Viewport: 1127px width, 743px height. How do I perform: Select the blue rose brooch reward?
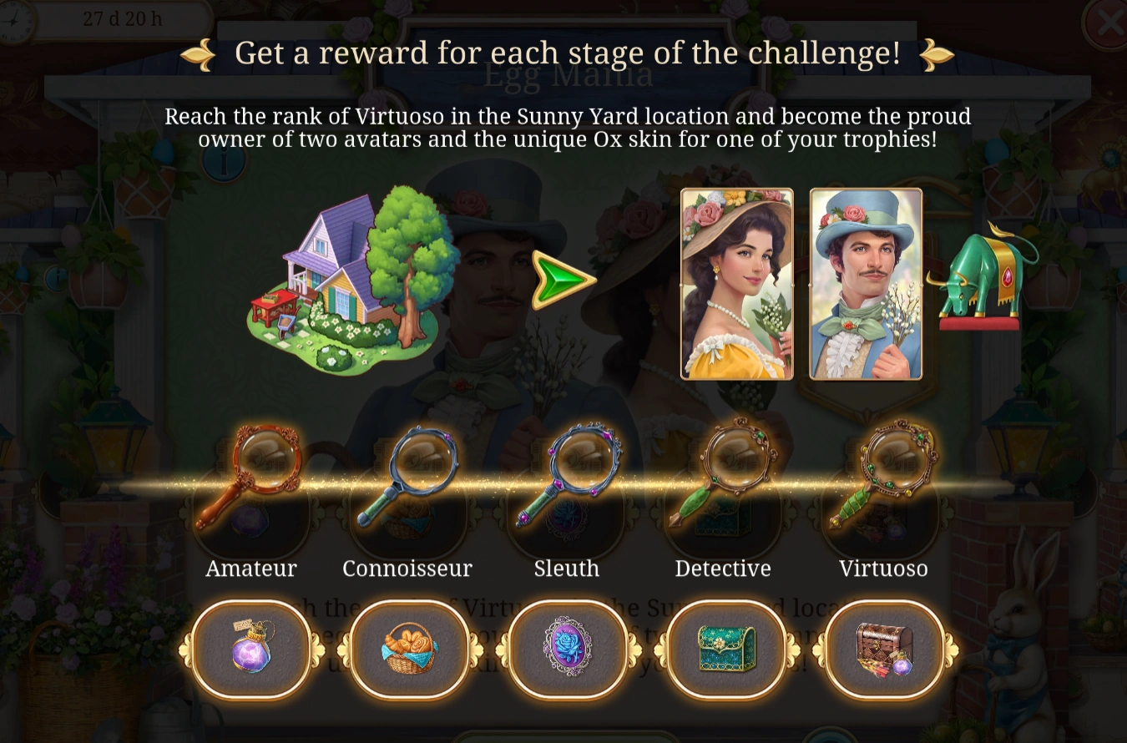[x=568, y=649]
